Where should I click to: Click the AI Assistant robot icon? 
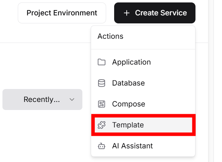(102, 146)
